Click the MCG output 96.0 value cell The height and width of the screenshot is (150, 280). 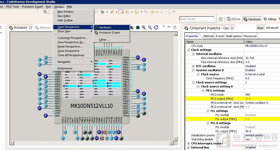point(262,99)
